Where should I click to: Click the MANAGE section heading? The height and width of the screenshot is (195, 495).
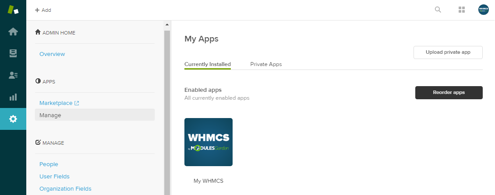point(49,143)
